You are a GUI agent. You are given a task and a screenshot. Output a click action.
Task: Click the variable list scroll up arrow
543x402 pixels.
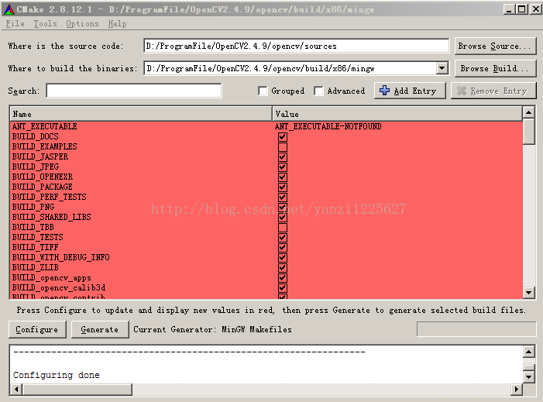point(528,112)
